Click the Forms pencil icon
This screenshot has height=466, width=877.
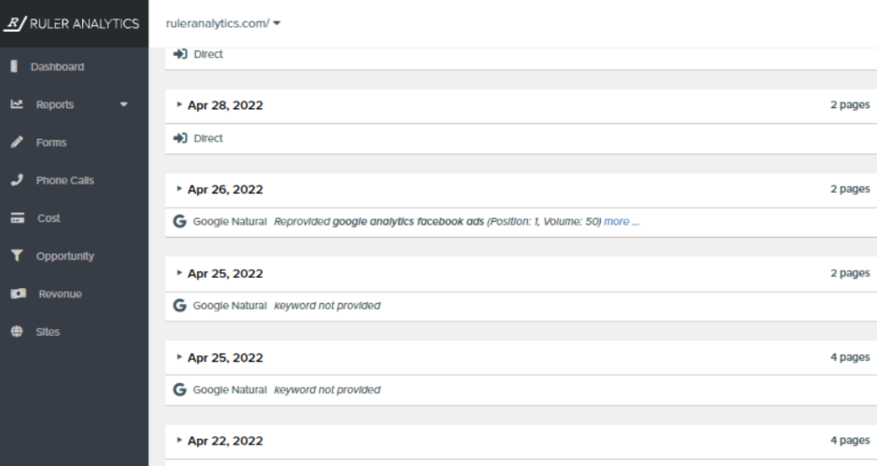15,143
